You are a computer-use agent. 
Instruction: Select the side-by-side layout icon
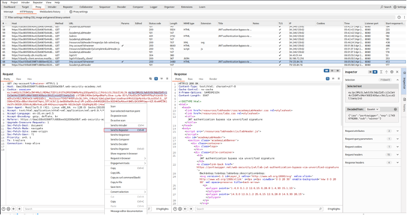coord(326,71)
